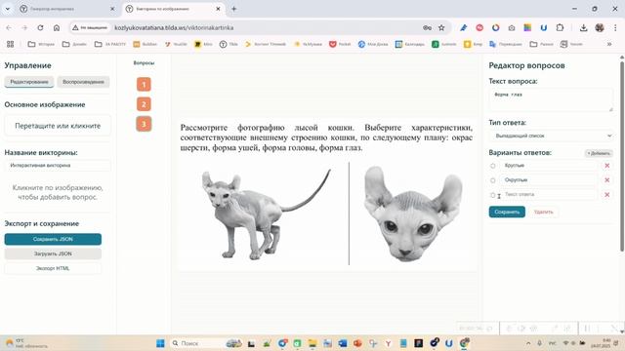
Task: Click the cat face image on the right
Action: 413,214
